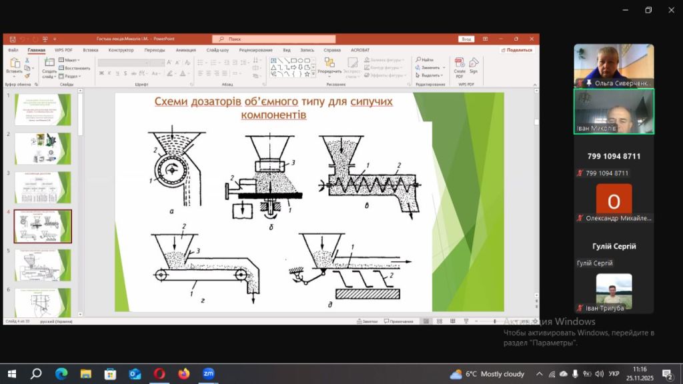Switch to slide sorter view in the status bar
Screen dimensions: 683x384
point(438,321)
